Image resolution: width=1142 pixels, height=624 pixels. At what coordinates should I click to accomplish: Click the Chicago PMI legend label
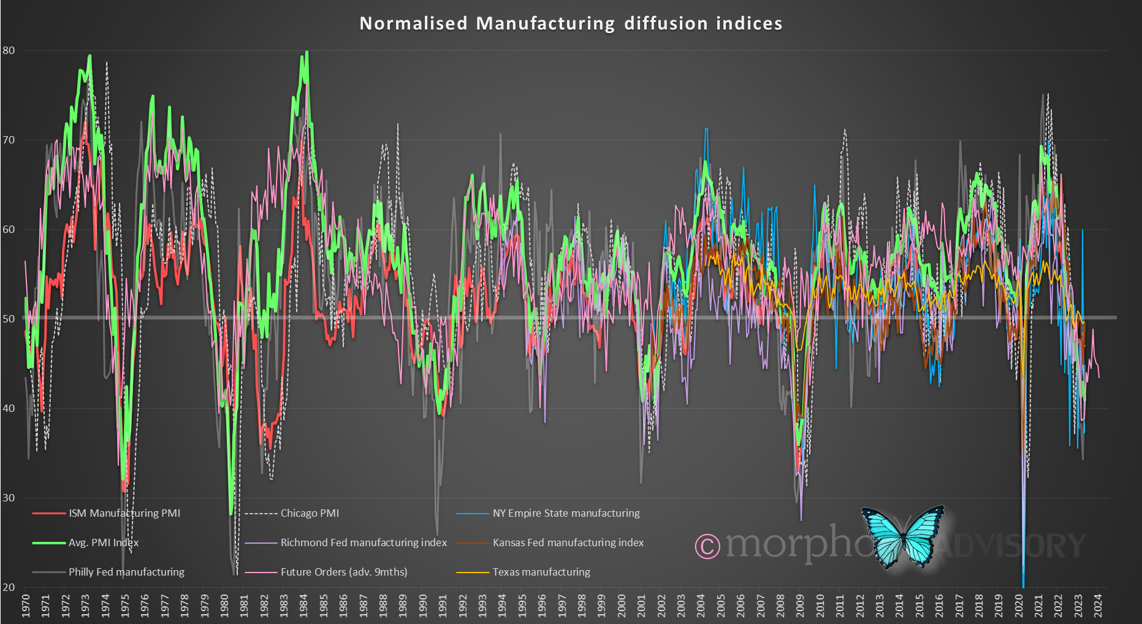(x=310, y=513)
